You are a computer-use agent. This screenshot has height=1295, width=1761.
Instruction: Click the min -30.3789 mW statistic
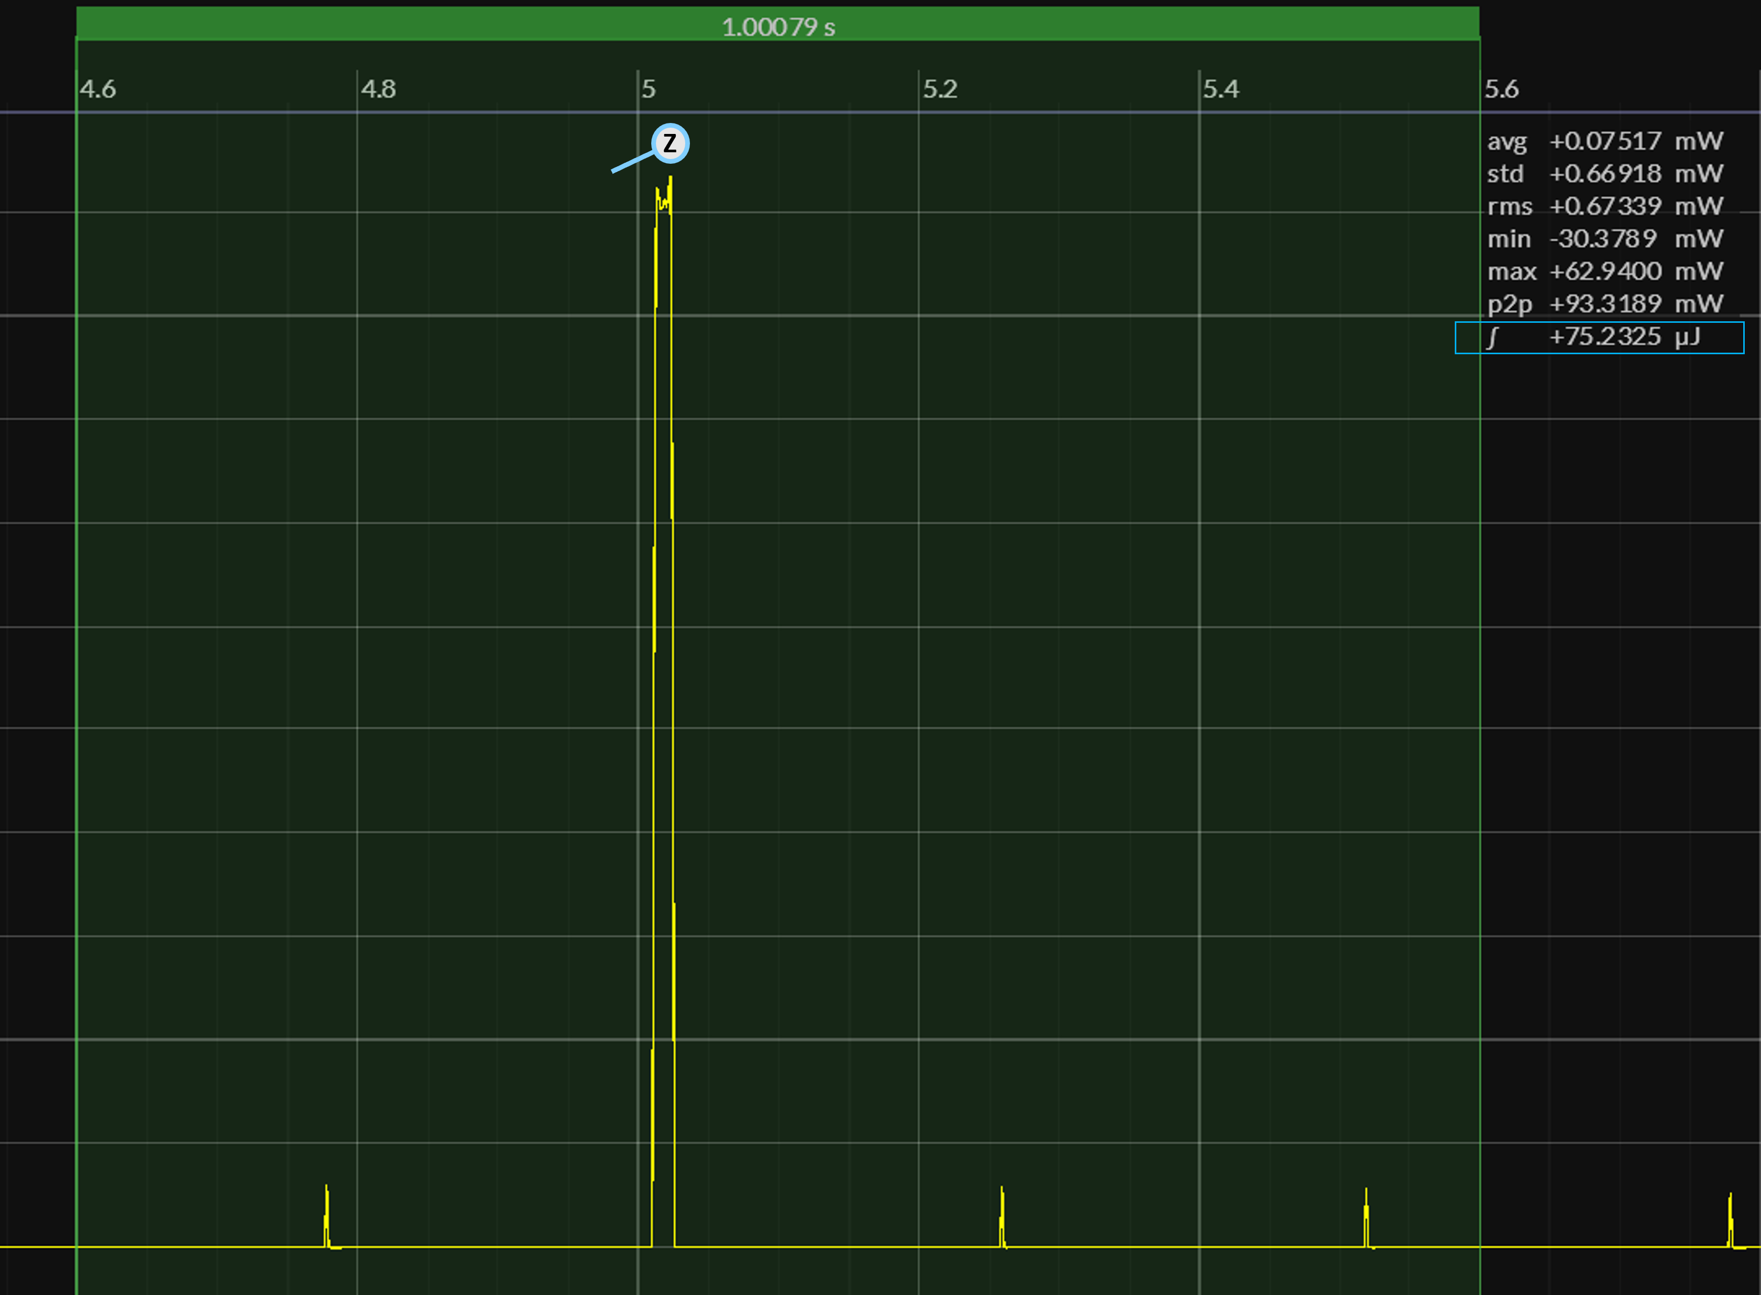pos(1604,238)
